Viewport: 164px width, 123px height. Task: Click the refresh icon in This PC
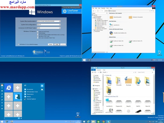pyautogui.click(x=135, y=72)
